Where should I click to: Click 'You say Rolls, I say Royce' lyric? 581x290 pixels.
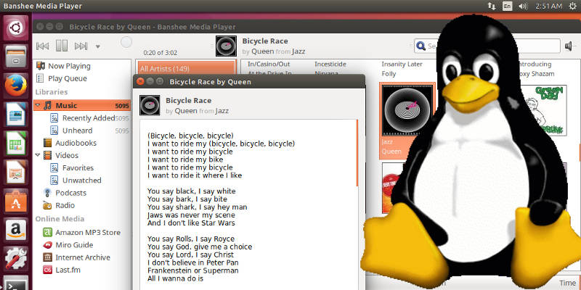[x=191, y=239]
